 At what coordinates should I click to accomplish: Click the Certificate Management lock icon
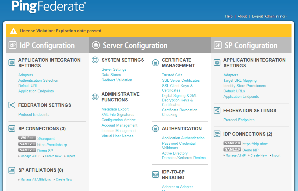[155, 63]
